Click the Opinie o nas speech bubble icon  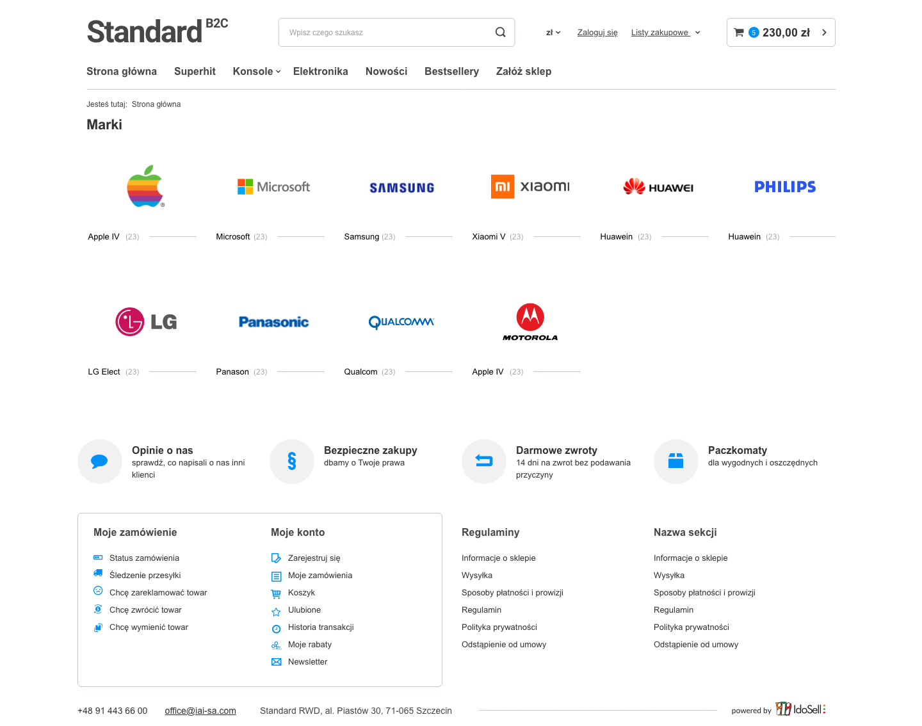pos(99,462)
